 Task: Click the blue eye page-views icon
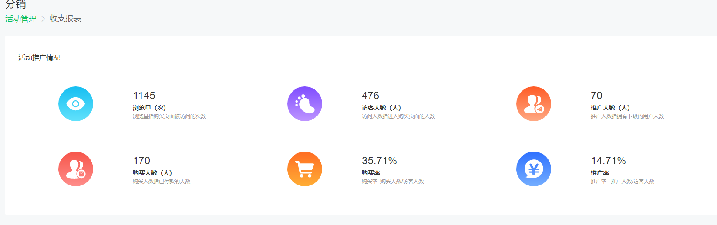[76, 104]
